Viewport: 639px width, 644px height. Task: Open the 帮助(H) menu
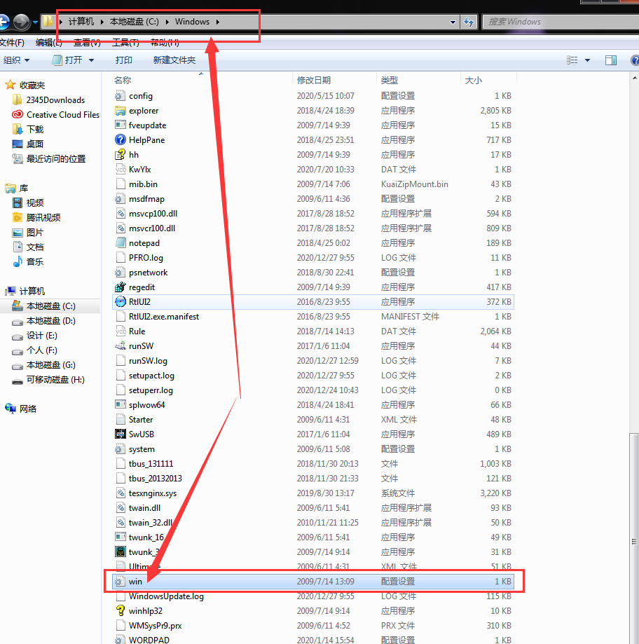pyautogui.click(x=165, y=42)
